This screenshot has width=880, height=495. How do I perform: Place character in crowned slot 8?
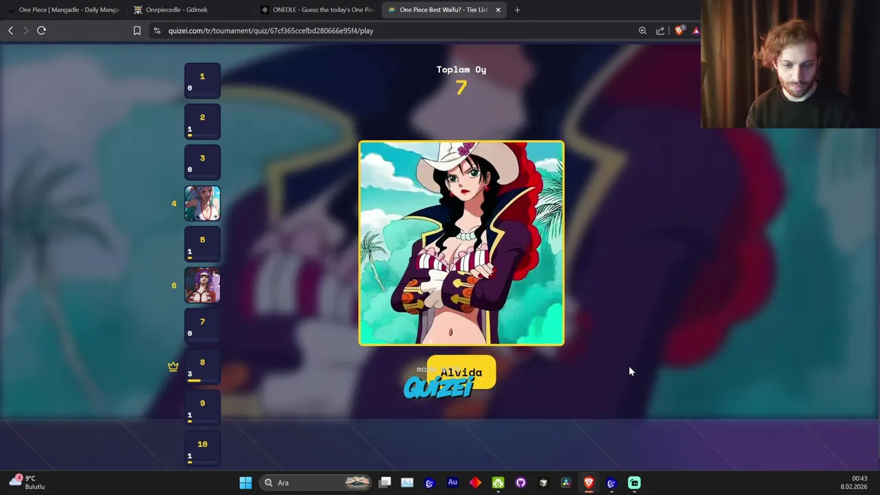pos(202,367)
